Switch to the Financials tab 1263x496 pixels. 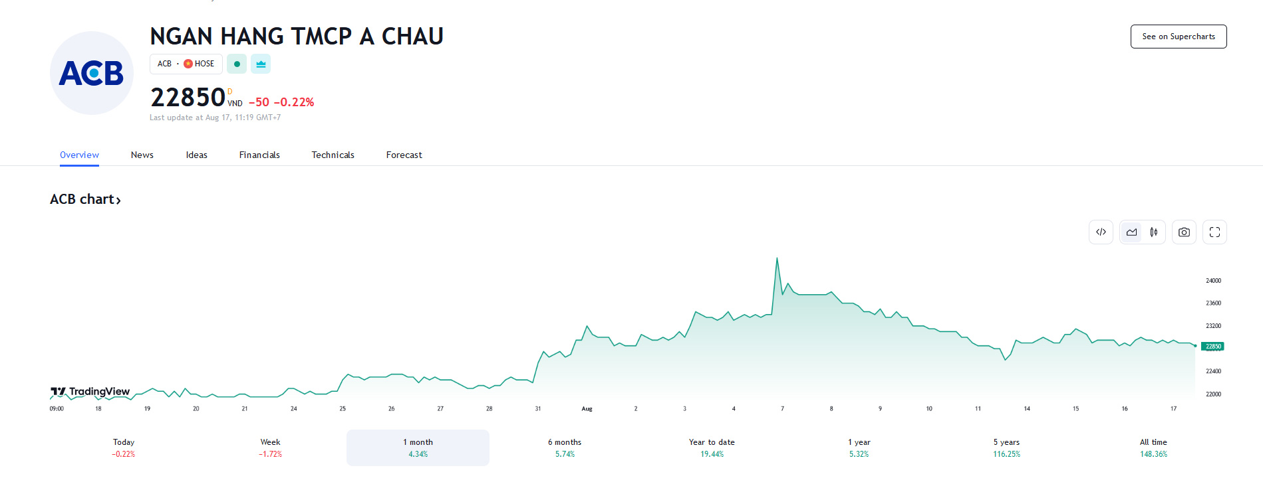[x=259, y=155]
